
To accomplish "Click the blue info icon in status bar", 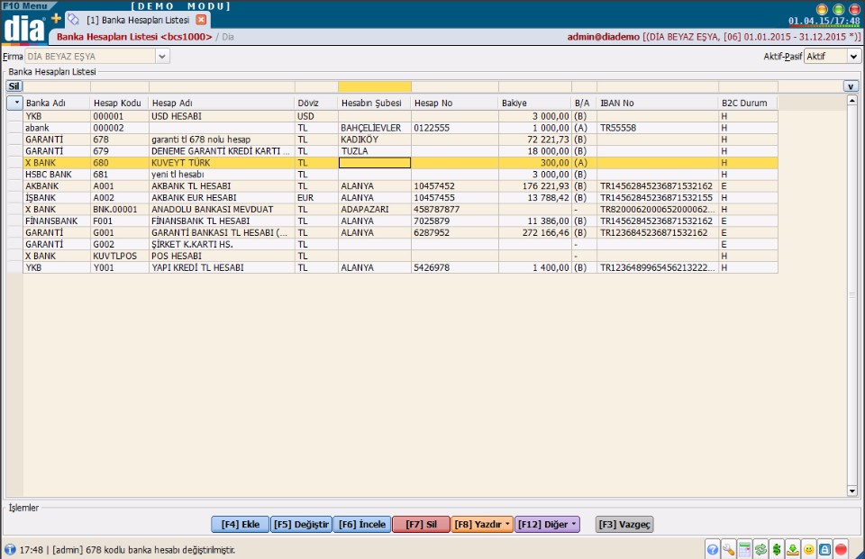I will tap(10, 550).
